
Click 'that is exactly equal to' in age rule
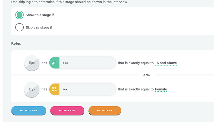136,63
